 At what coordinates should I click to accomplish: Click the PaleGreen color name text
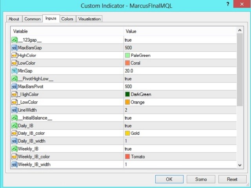(x=140, y=55)
